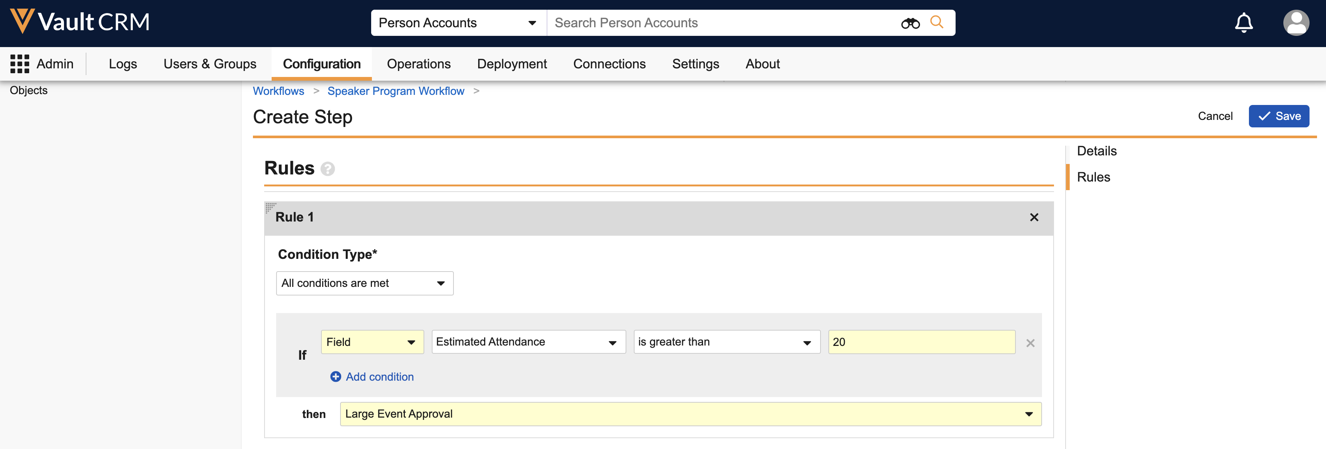Delete the Estimated Attendance condition row

pos(1030,343)
